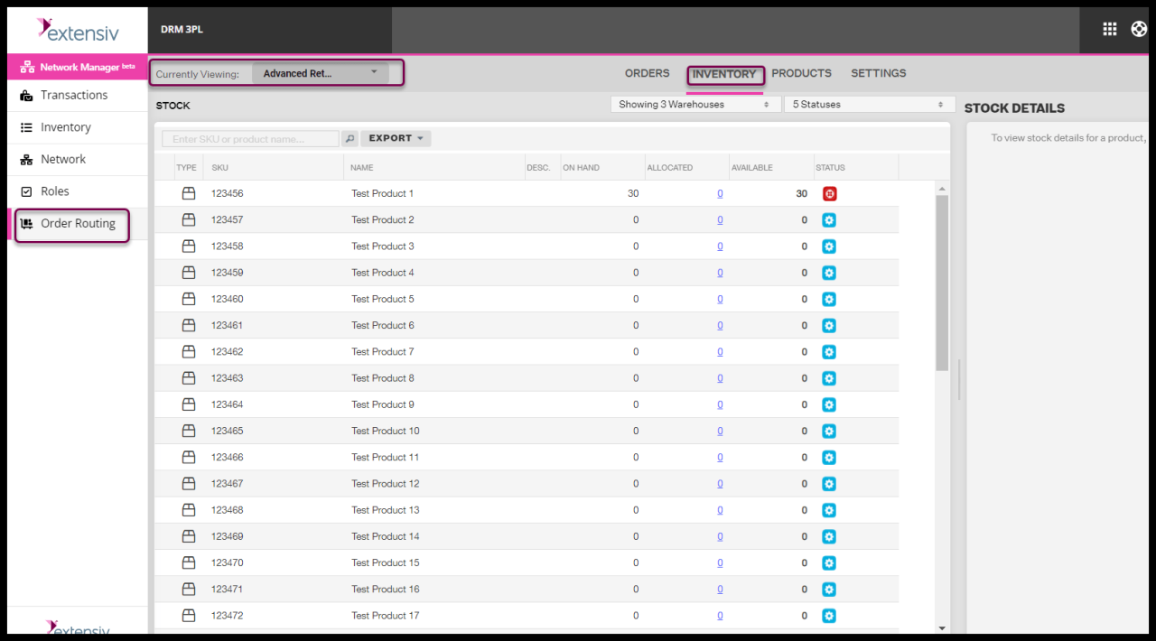Open the apps grid icon top right
The height and width of the screenshot is (641, 1156).
(x=1109, y=28)
